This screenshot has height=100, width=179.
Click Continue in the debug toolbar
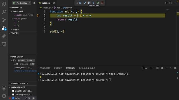pyautogui.click(x=80, y=3)
